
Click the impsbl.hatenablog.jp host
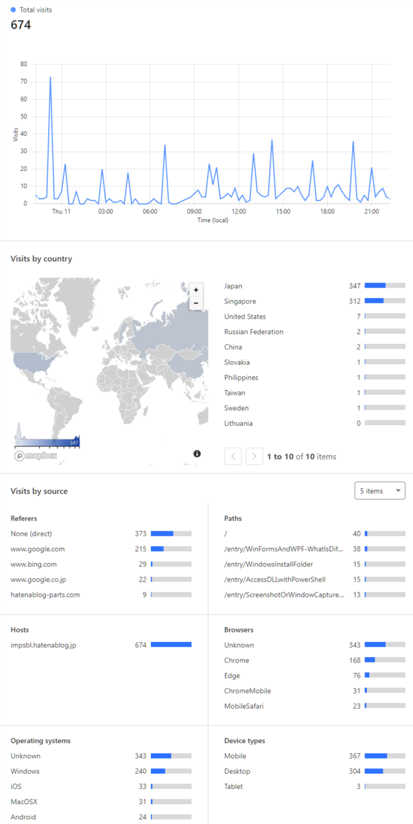[x=101, y=645]
